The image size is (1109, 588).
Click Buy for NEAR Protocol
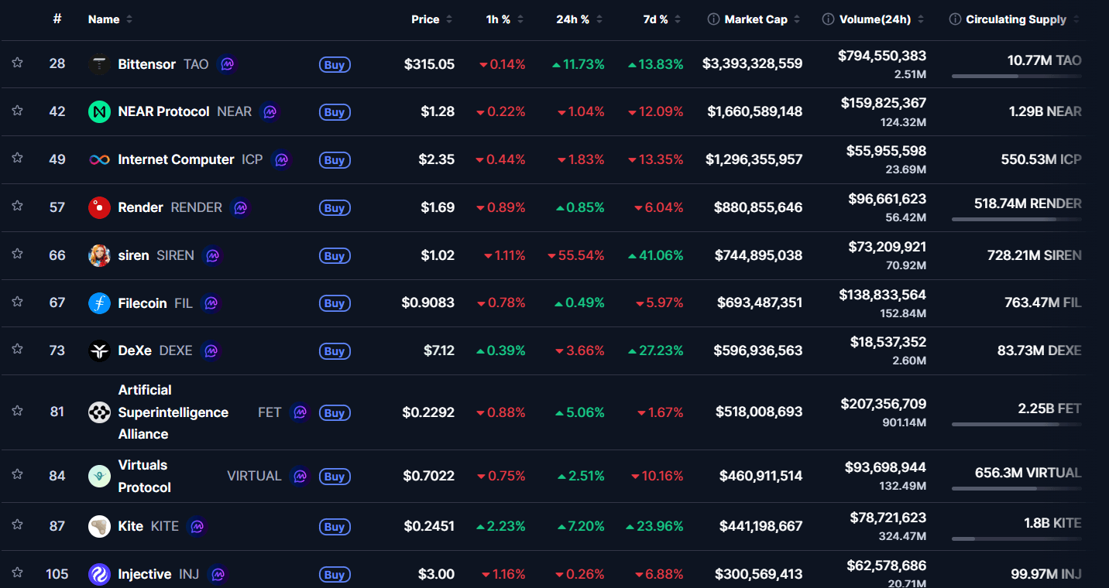(x=335, y=112)
